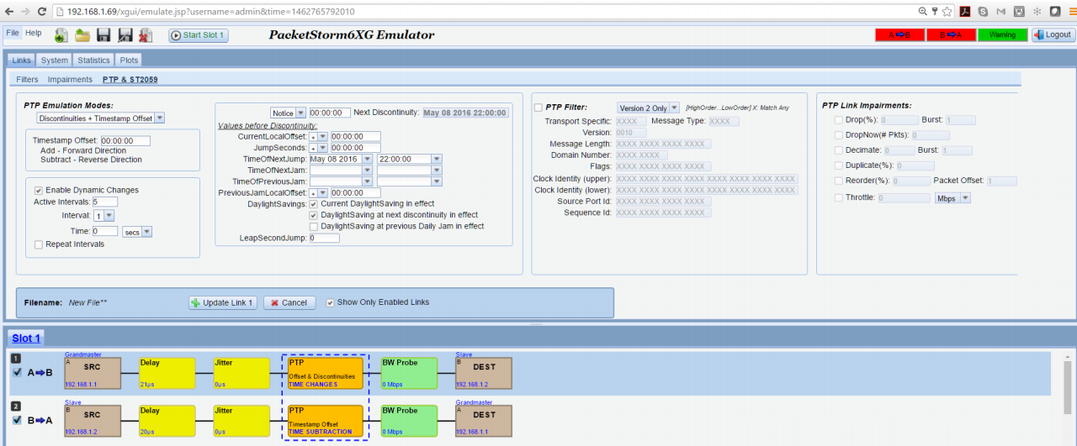This screenshot has width=1077, height=446.
Task: Select the PTP block on link A→B
Action: tap(326, 374)
